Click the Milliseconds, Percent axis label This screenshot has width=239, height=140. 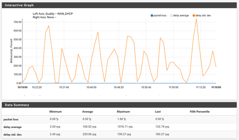pyautogui.click(x=11, y=51)
